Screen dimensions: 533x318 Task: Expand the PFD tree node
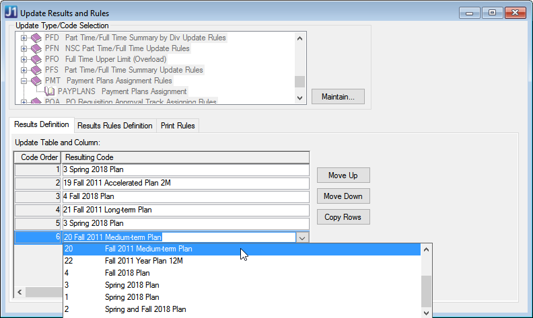pyautogui.click(x=24, y=38)
